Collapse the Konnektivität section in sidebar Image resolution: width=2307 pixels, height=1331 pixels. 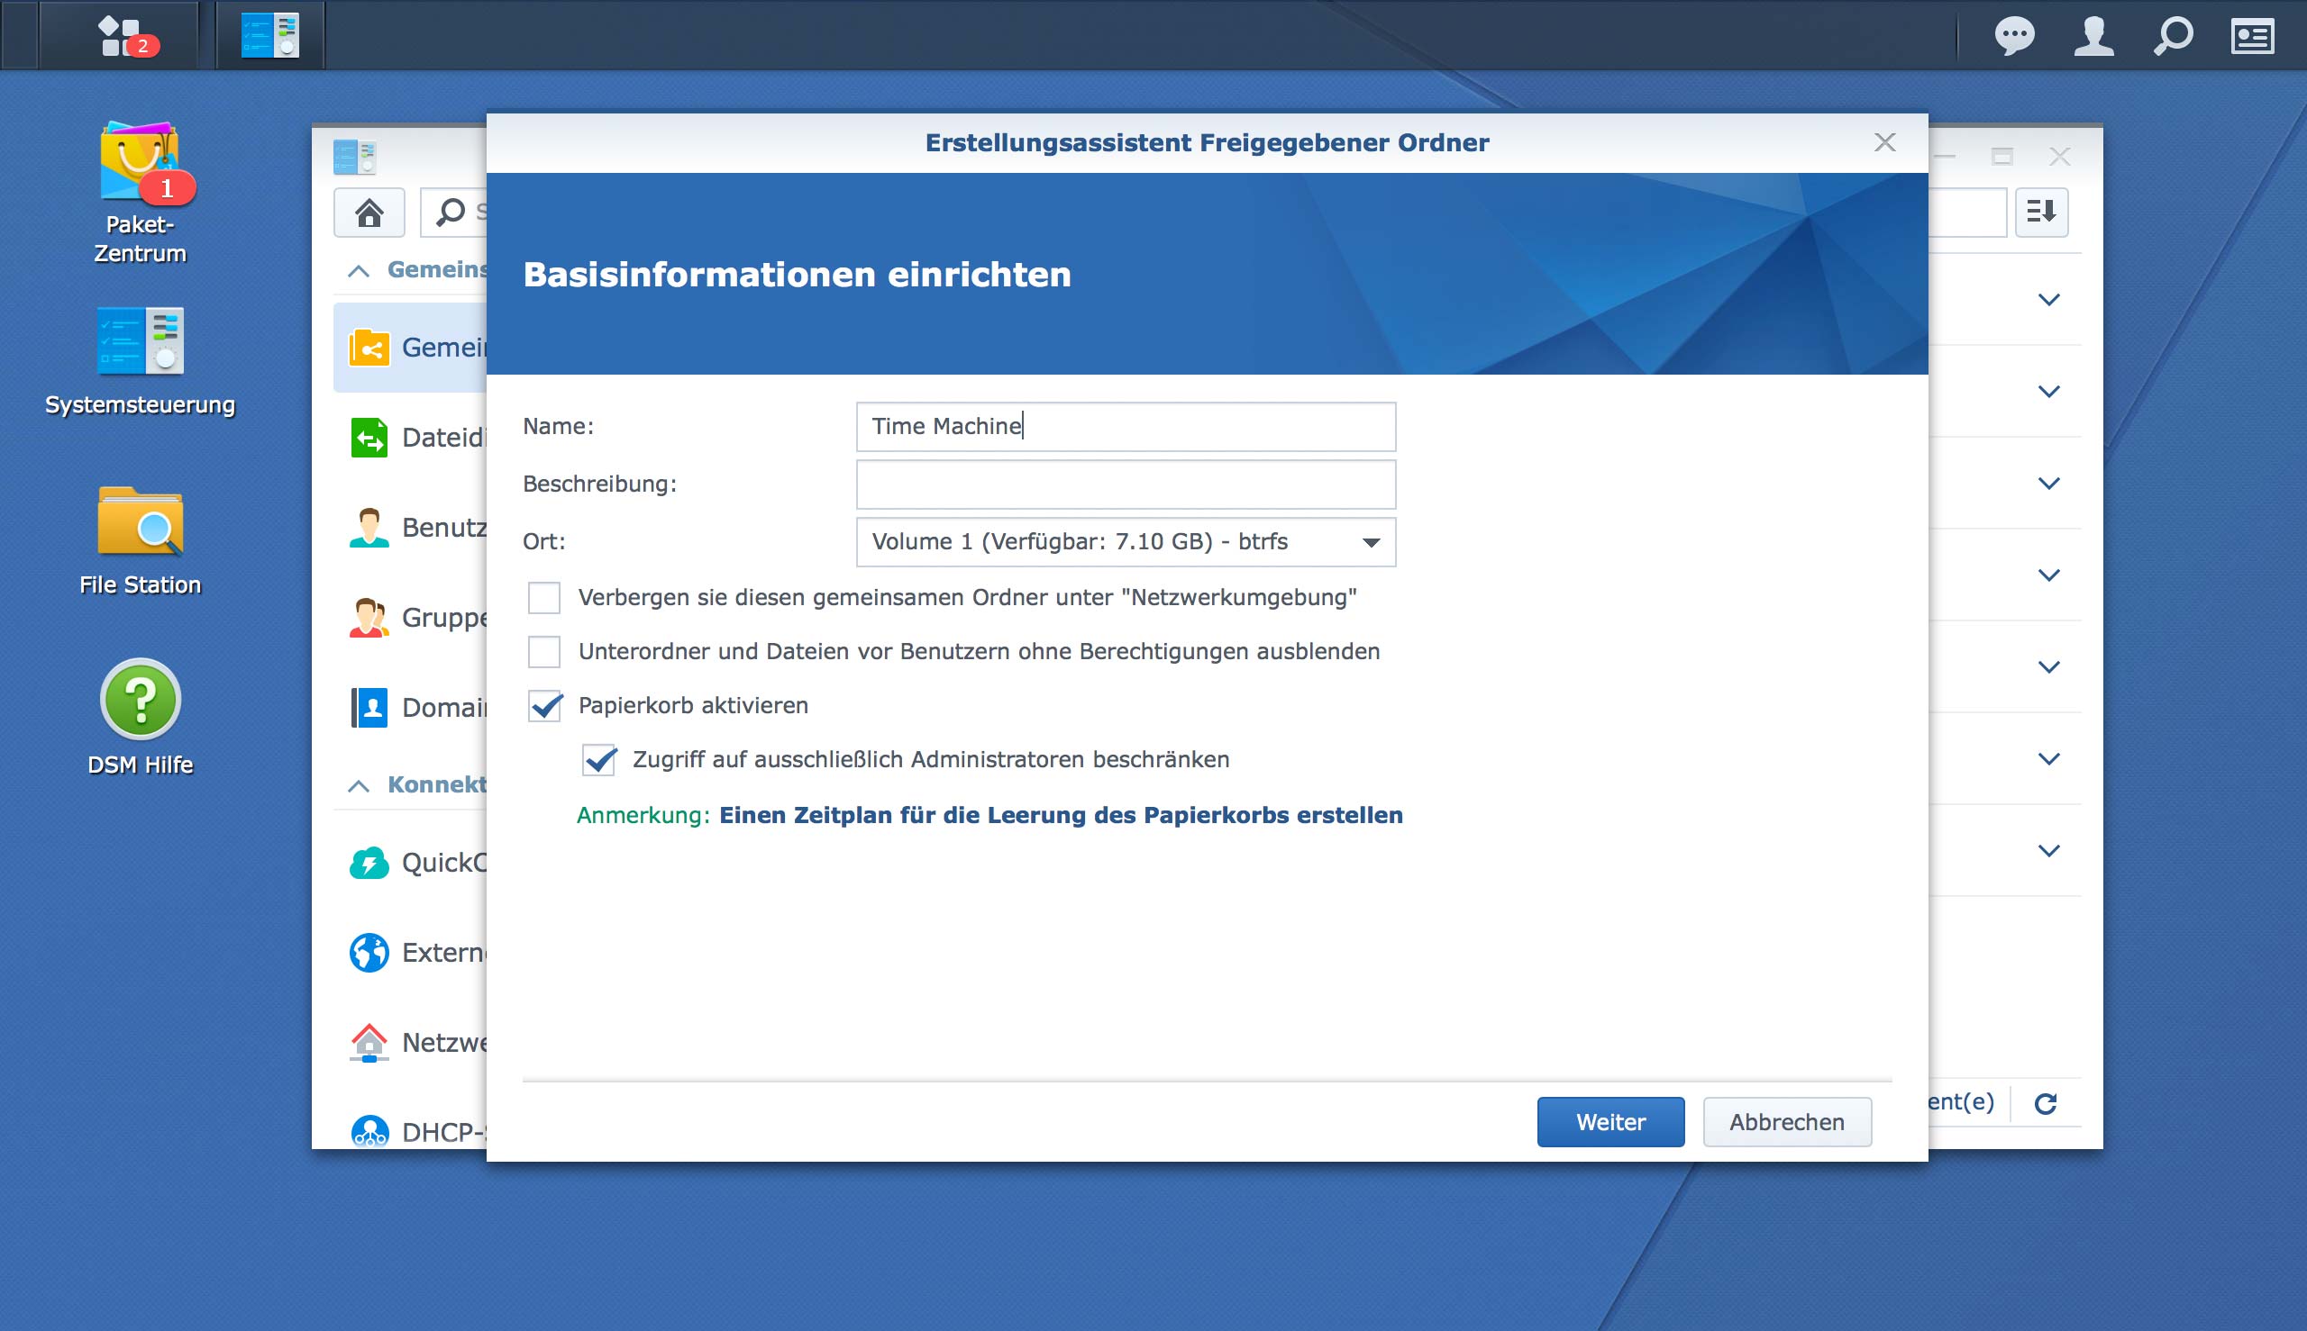tap(359, 785)
